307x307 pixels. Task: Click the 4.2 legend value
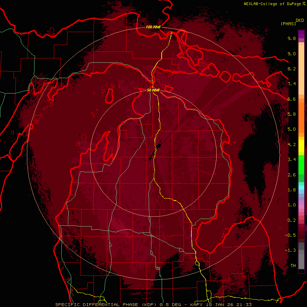tap(292, 145)
